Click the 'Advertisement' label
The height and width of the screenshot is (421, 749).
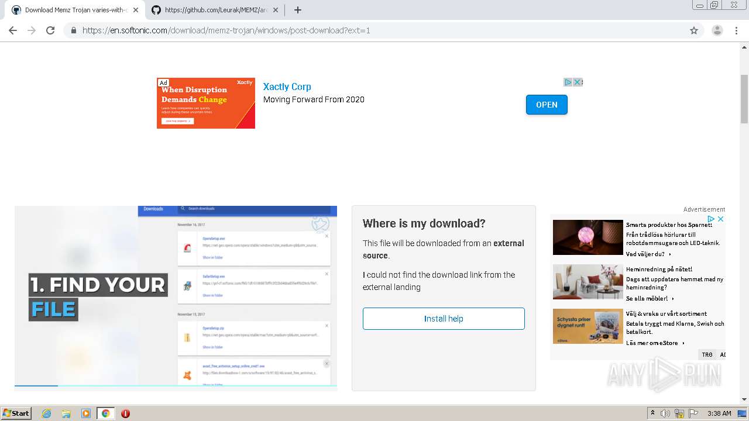click(x=704, y=209)
